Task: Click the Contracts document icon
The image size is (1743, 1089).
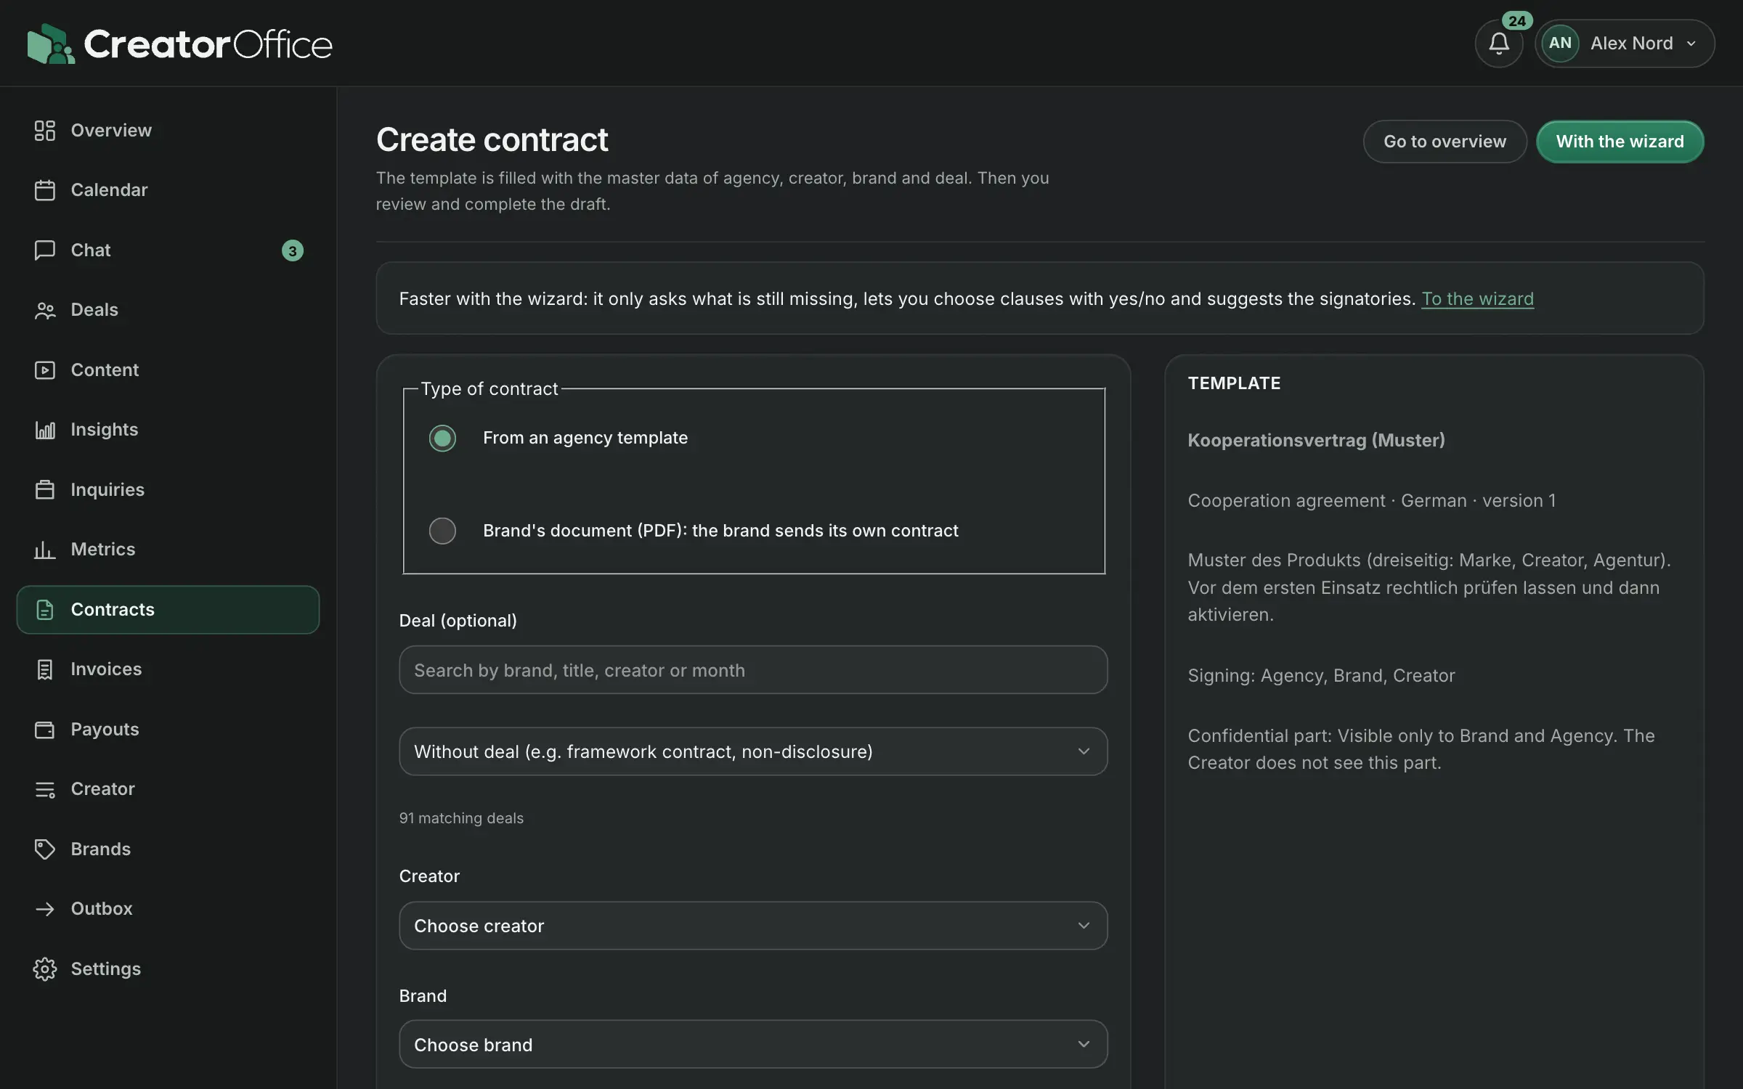Action: point(45,610)
